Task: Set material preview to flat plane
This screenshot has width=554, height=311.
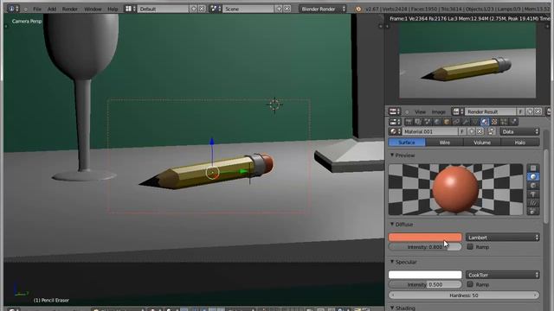Action: click(x=533, y=168)
